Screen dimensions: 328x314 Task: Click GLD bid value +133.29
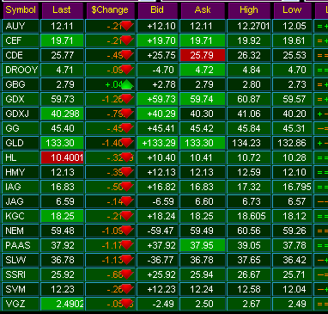[157, 143]
